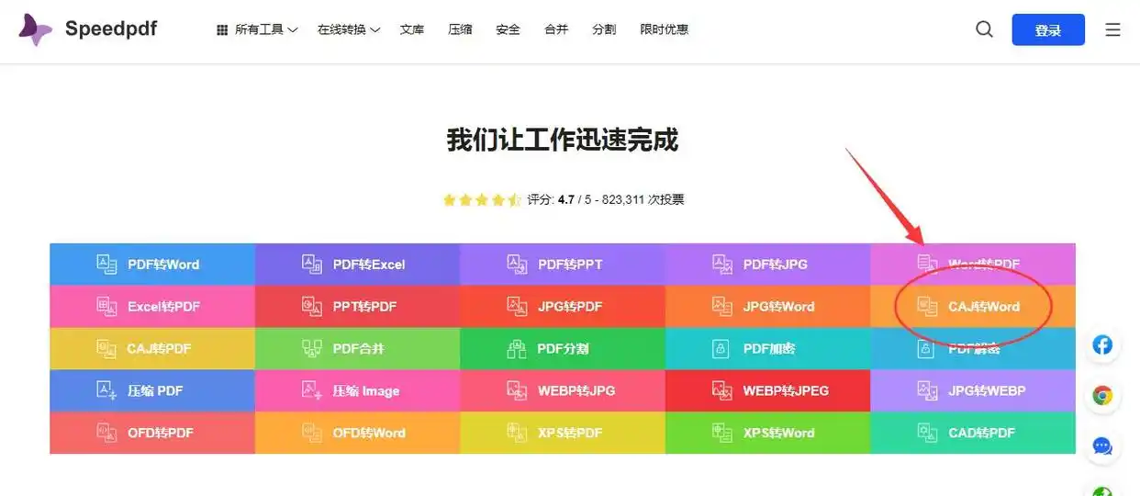Open the 安全 menu item
The image size is (1140, 496).
[x=508, y=29]
